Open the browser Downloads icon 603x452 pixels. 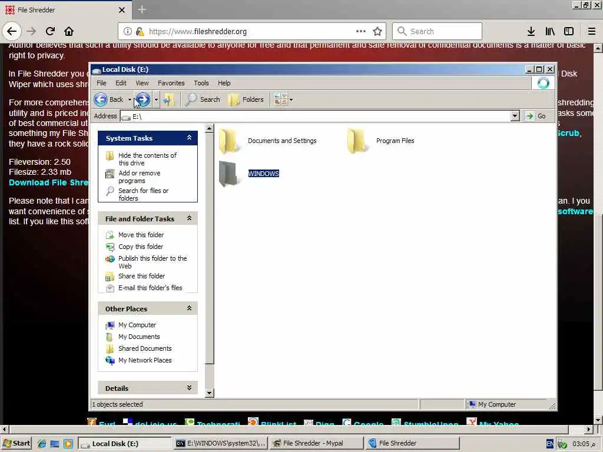point(531,32)
